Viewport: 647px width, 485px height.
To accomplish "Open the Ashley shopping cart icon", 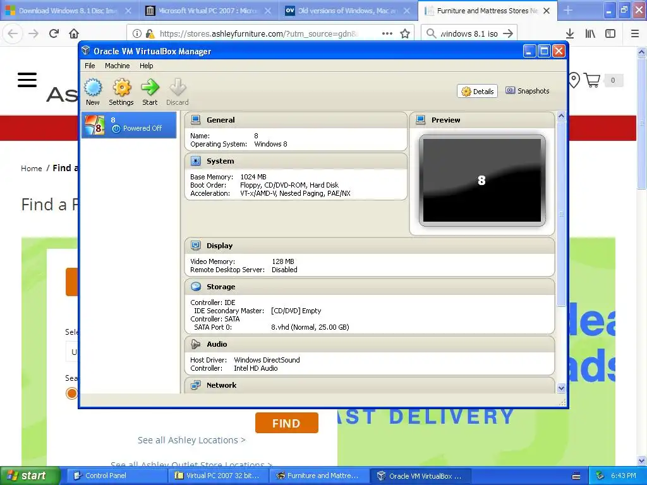I will (x=592, y=80).
